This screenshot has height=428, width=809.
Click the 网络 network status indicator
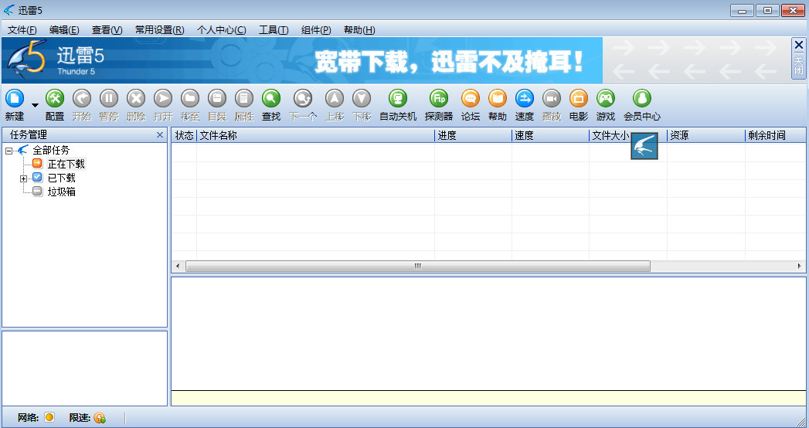pyautogui.click(x=49, y=417)
